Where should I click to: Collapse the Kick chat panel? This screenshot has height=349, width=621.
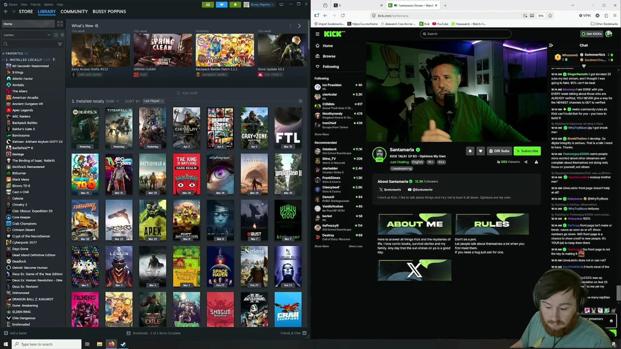551,46
